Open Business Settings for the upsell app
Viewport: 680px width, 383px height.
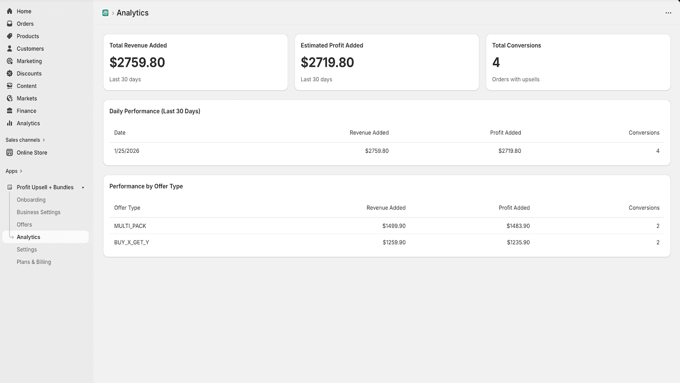pyautogui.click(x=38, y=212)
